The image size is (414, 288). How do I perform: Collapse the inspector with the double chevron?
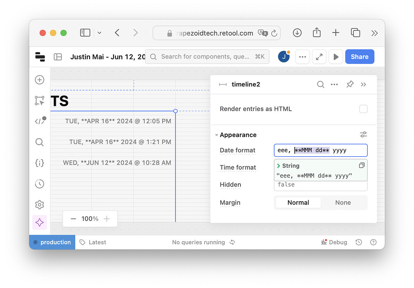pyautogui.click(x=363, y=84)
